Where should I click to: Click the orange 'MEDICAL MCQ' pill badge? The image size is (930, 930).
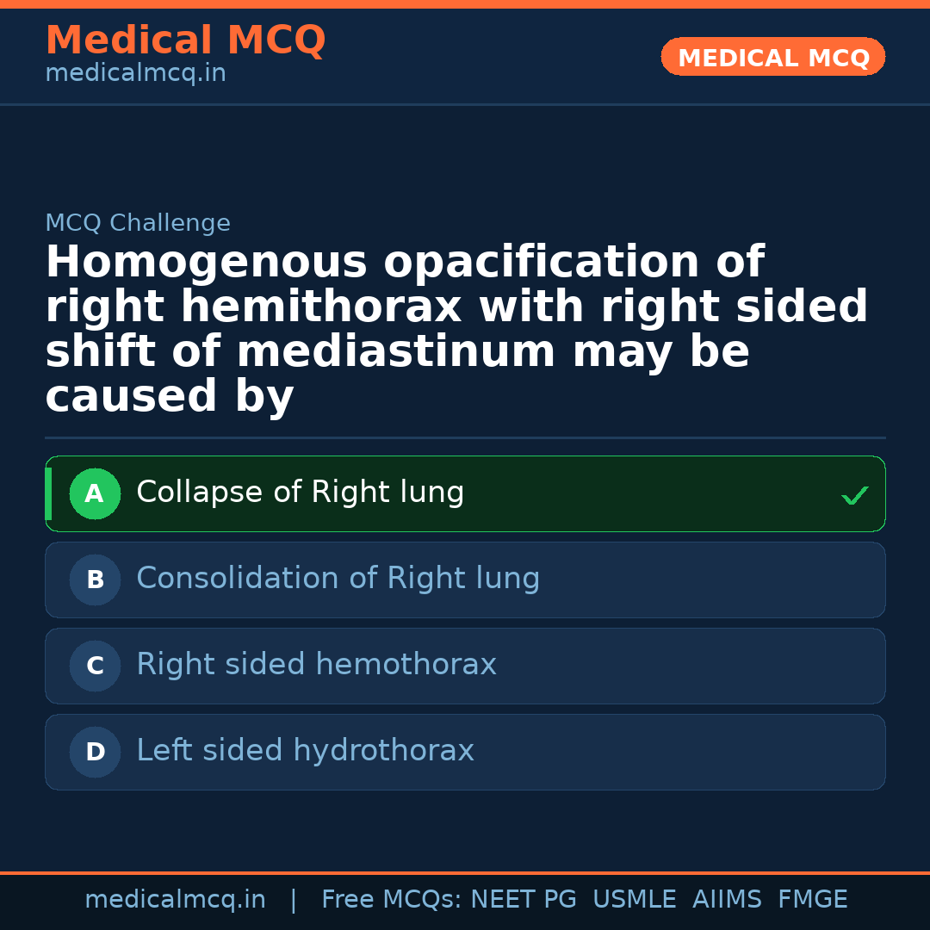point(772,58)
